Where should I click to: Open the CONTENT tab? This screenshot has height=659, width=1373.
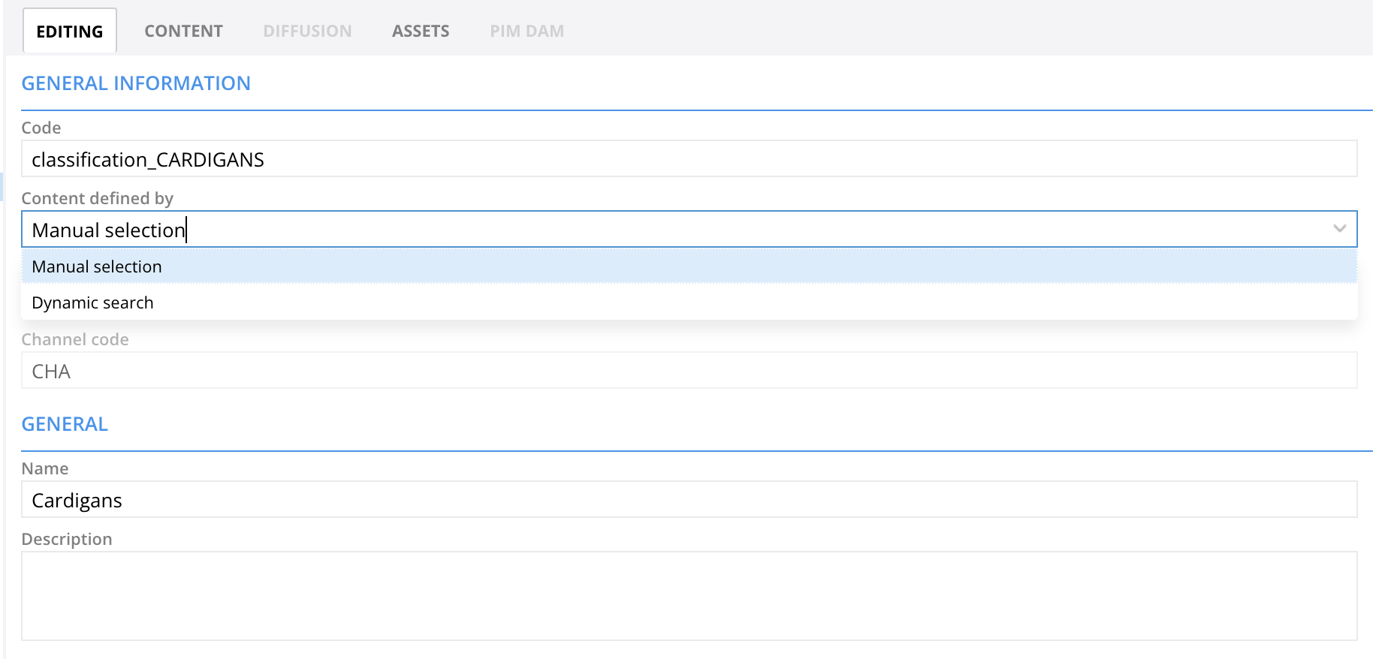coord(183,31)
